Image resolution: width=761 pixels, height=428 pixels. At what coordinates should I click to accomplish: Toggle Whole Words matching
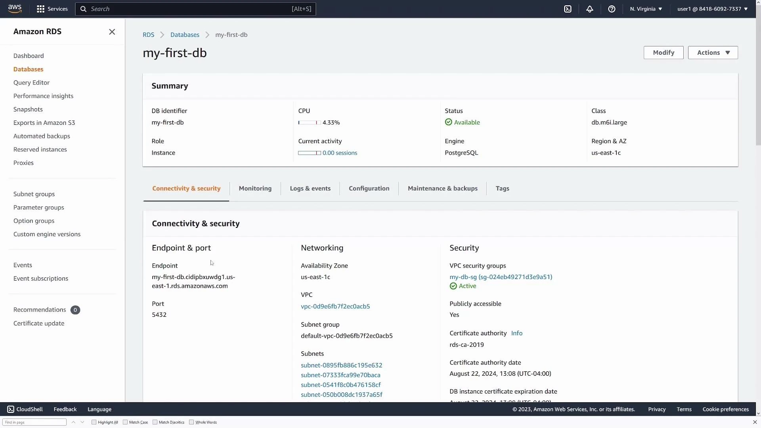click(191, 422)
